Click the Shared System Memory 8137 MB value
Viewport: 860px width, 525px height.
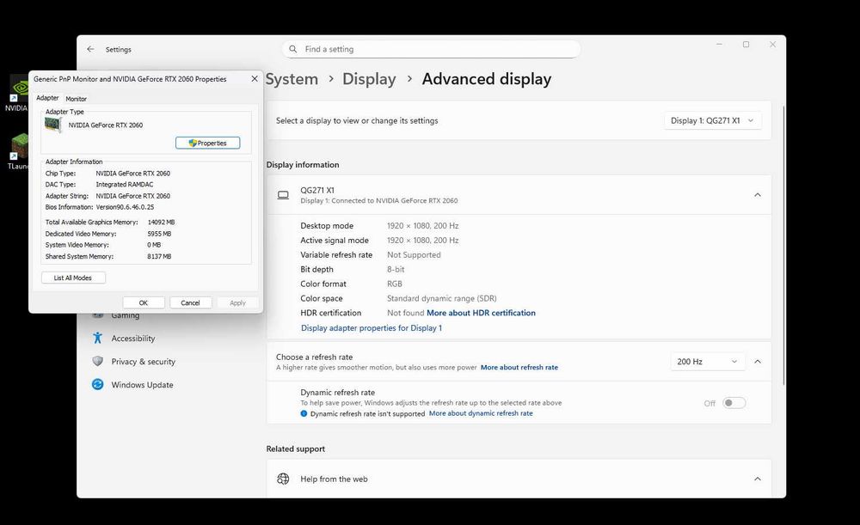point(159,256)
